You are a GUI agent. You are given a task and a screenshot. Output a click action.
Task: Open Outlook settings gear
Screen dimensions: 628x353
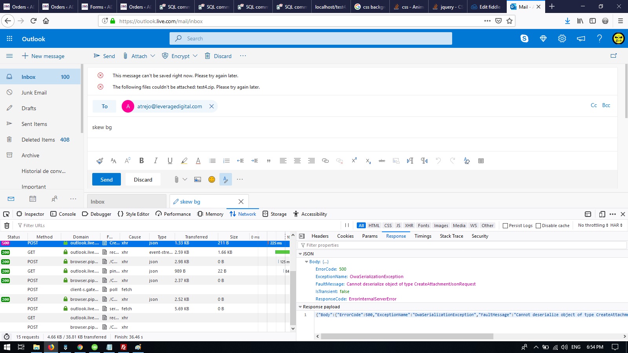(x=562, y=38)
